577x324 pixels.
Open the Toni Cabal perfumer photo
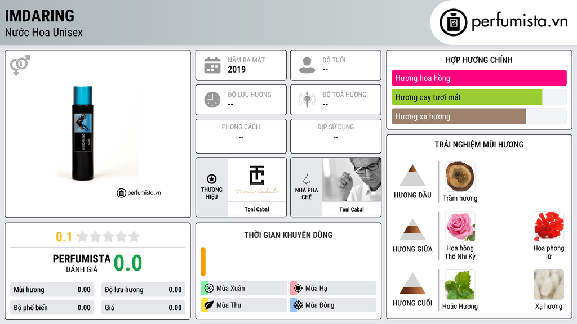(352, 179)
